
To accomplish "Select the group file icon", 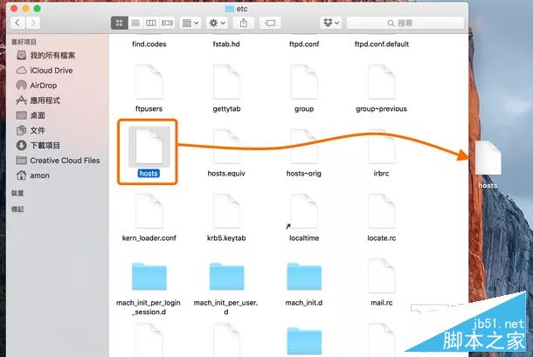I will tap(304, 82).
